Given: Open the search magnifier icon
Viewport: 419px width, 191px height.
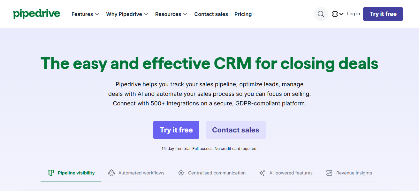Looking at the screenshot, I should 321,14.
